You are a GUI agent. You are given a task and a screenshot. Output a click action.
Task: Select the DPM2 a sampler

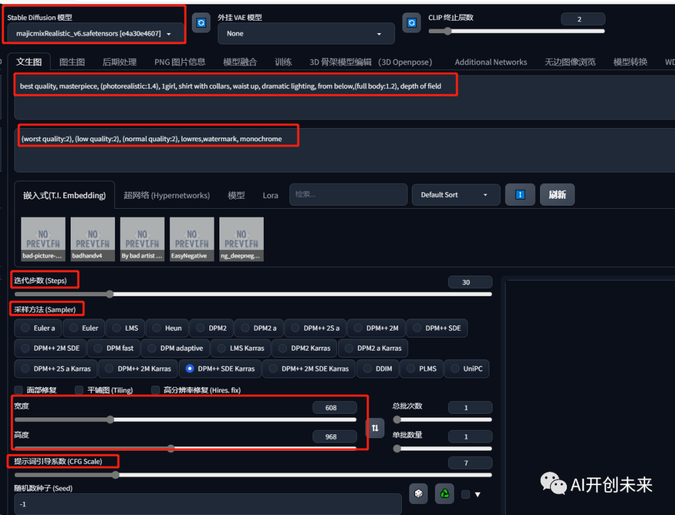click(259, 328)
